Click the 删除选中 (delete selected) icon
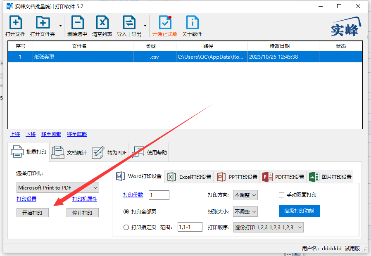Image resolution: width=371 pixels, height=256 pixels. [x=77, y=22]
